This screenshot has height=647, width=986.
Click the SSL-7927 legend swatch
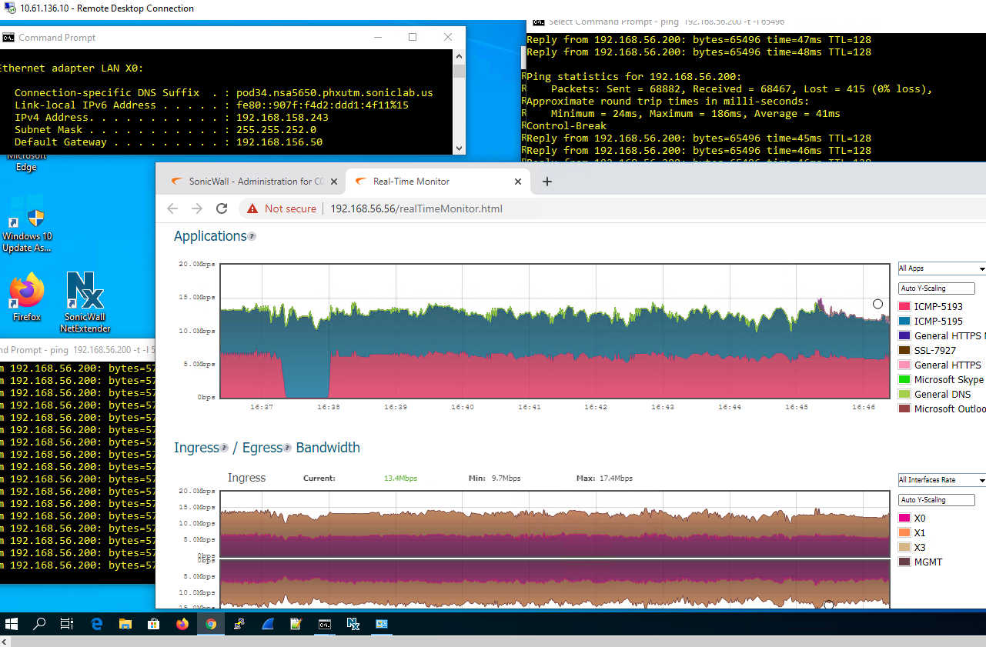[904, 351]
